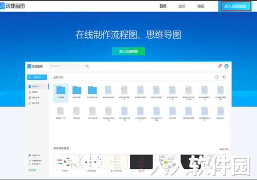
Task: Open the blue user avatar icon
Action: point(227,66)
